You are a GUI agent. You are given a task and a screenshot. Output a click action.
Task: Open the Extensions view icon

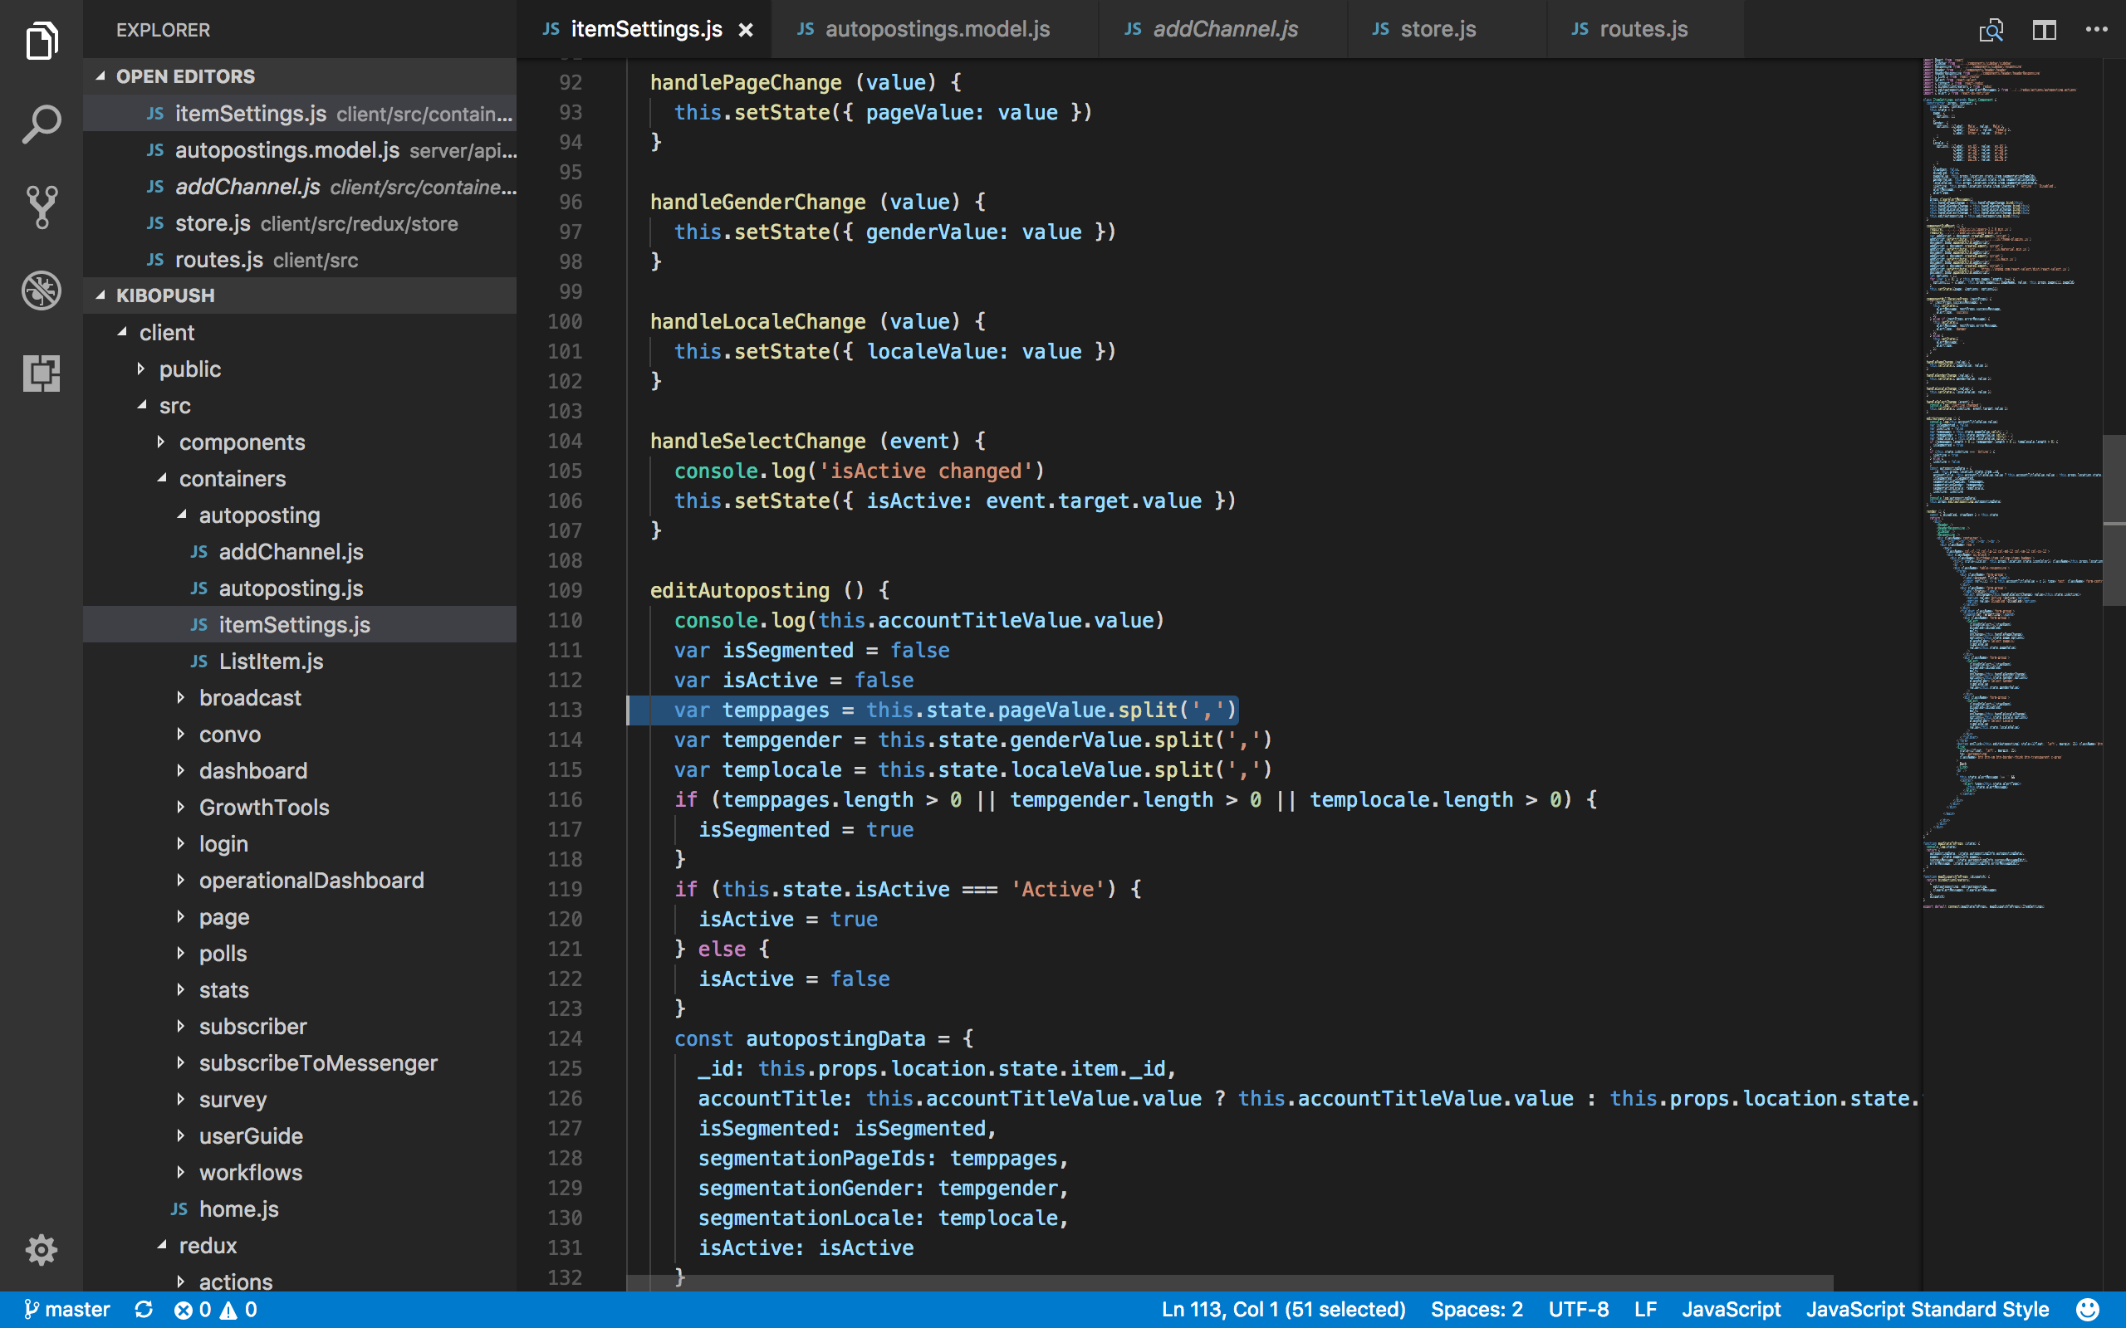pos(42,373)
